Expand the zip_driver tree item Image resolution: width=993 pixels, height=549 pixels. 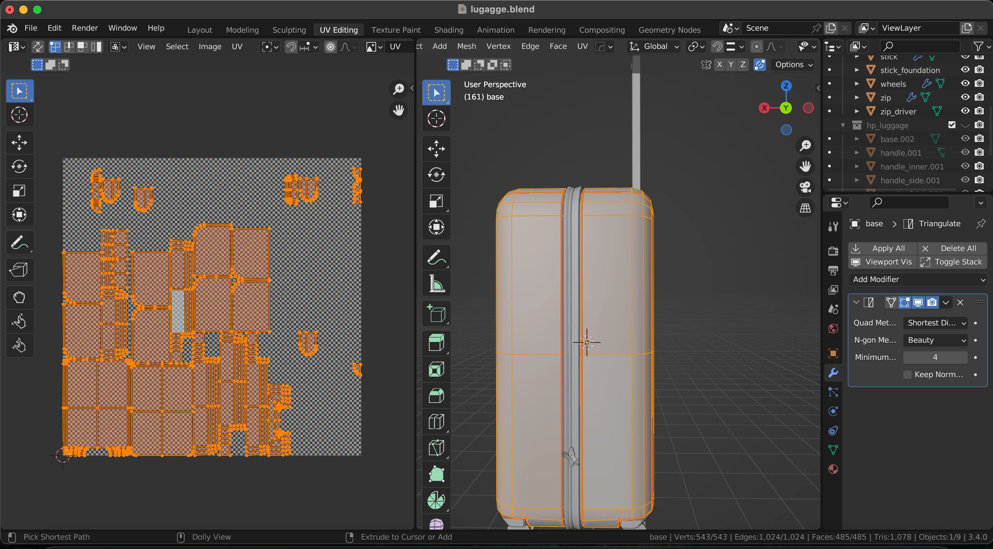[x=856, y=112]
